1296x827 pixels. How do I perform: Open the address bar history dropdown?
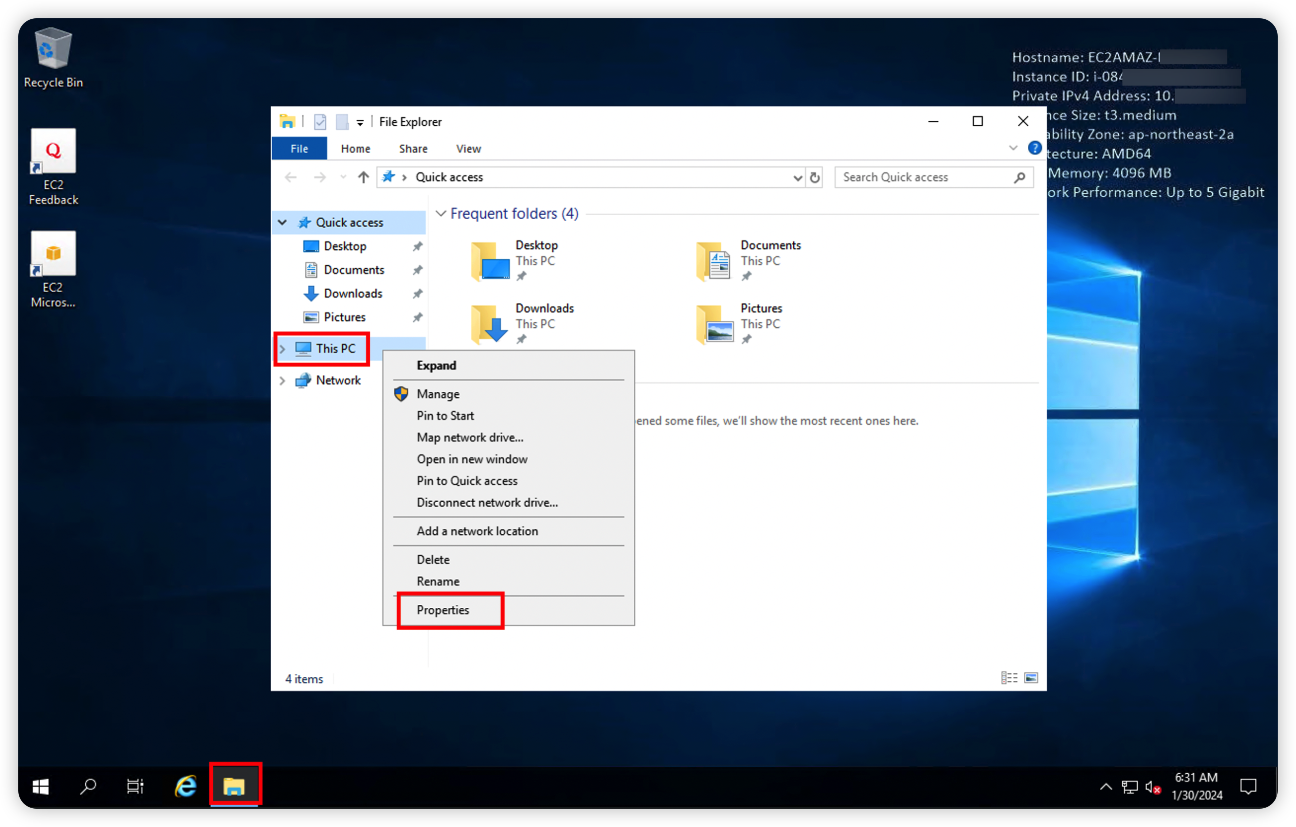(x=797, y=178)
